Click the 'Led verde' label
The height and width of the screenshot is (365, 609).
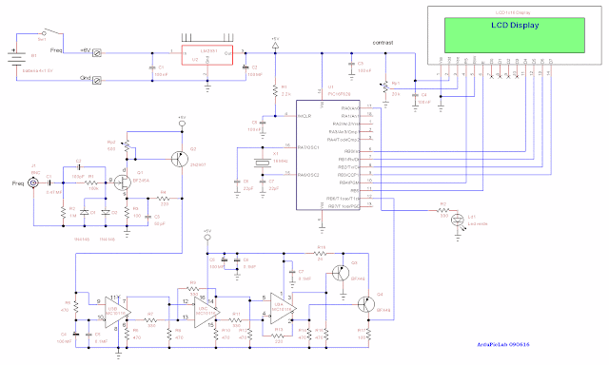pos(478,223)
